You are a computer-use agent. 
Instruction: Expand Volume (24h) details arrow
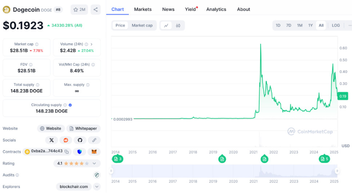click(91, 44)
